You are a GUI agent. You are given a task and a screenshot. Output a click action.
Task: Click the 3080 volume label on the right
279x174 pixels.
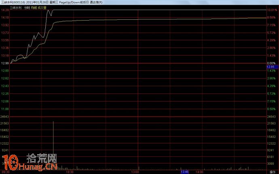coord(271,164)
